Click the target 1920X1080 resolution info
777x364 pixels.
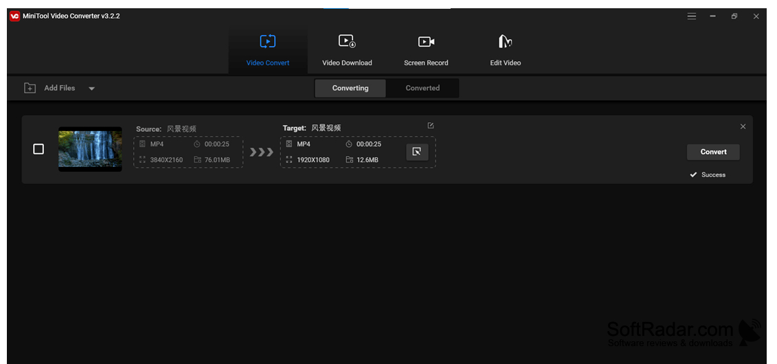pos(308,160)
